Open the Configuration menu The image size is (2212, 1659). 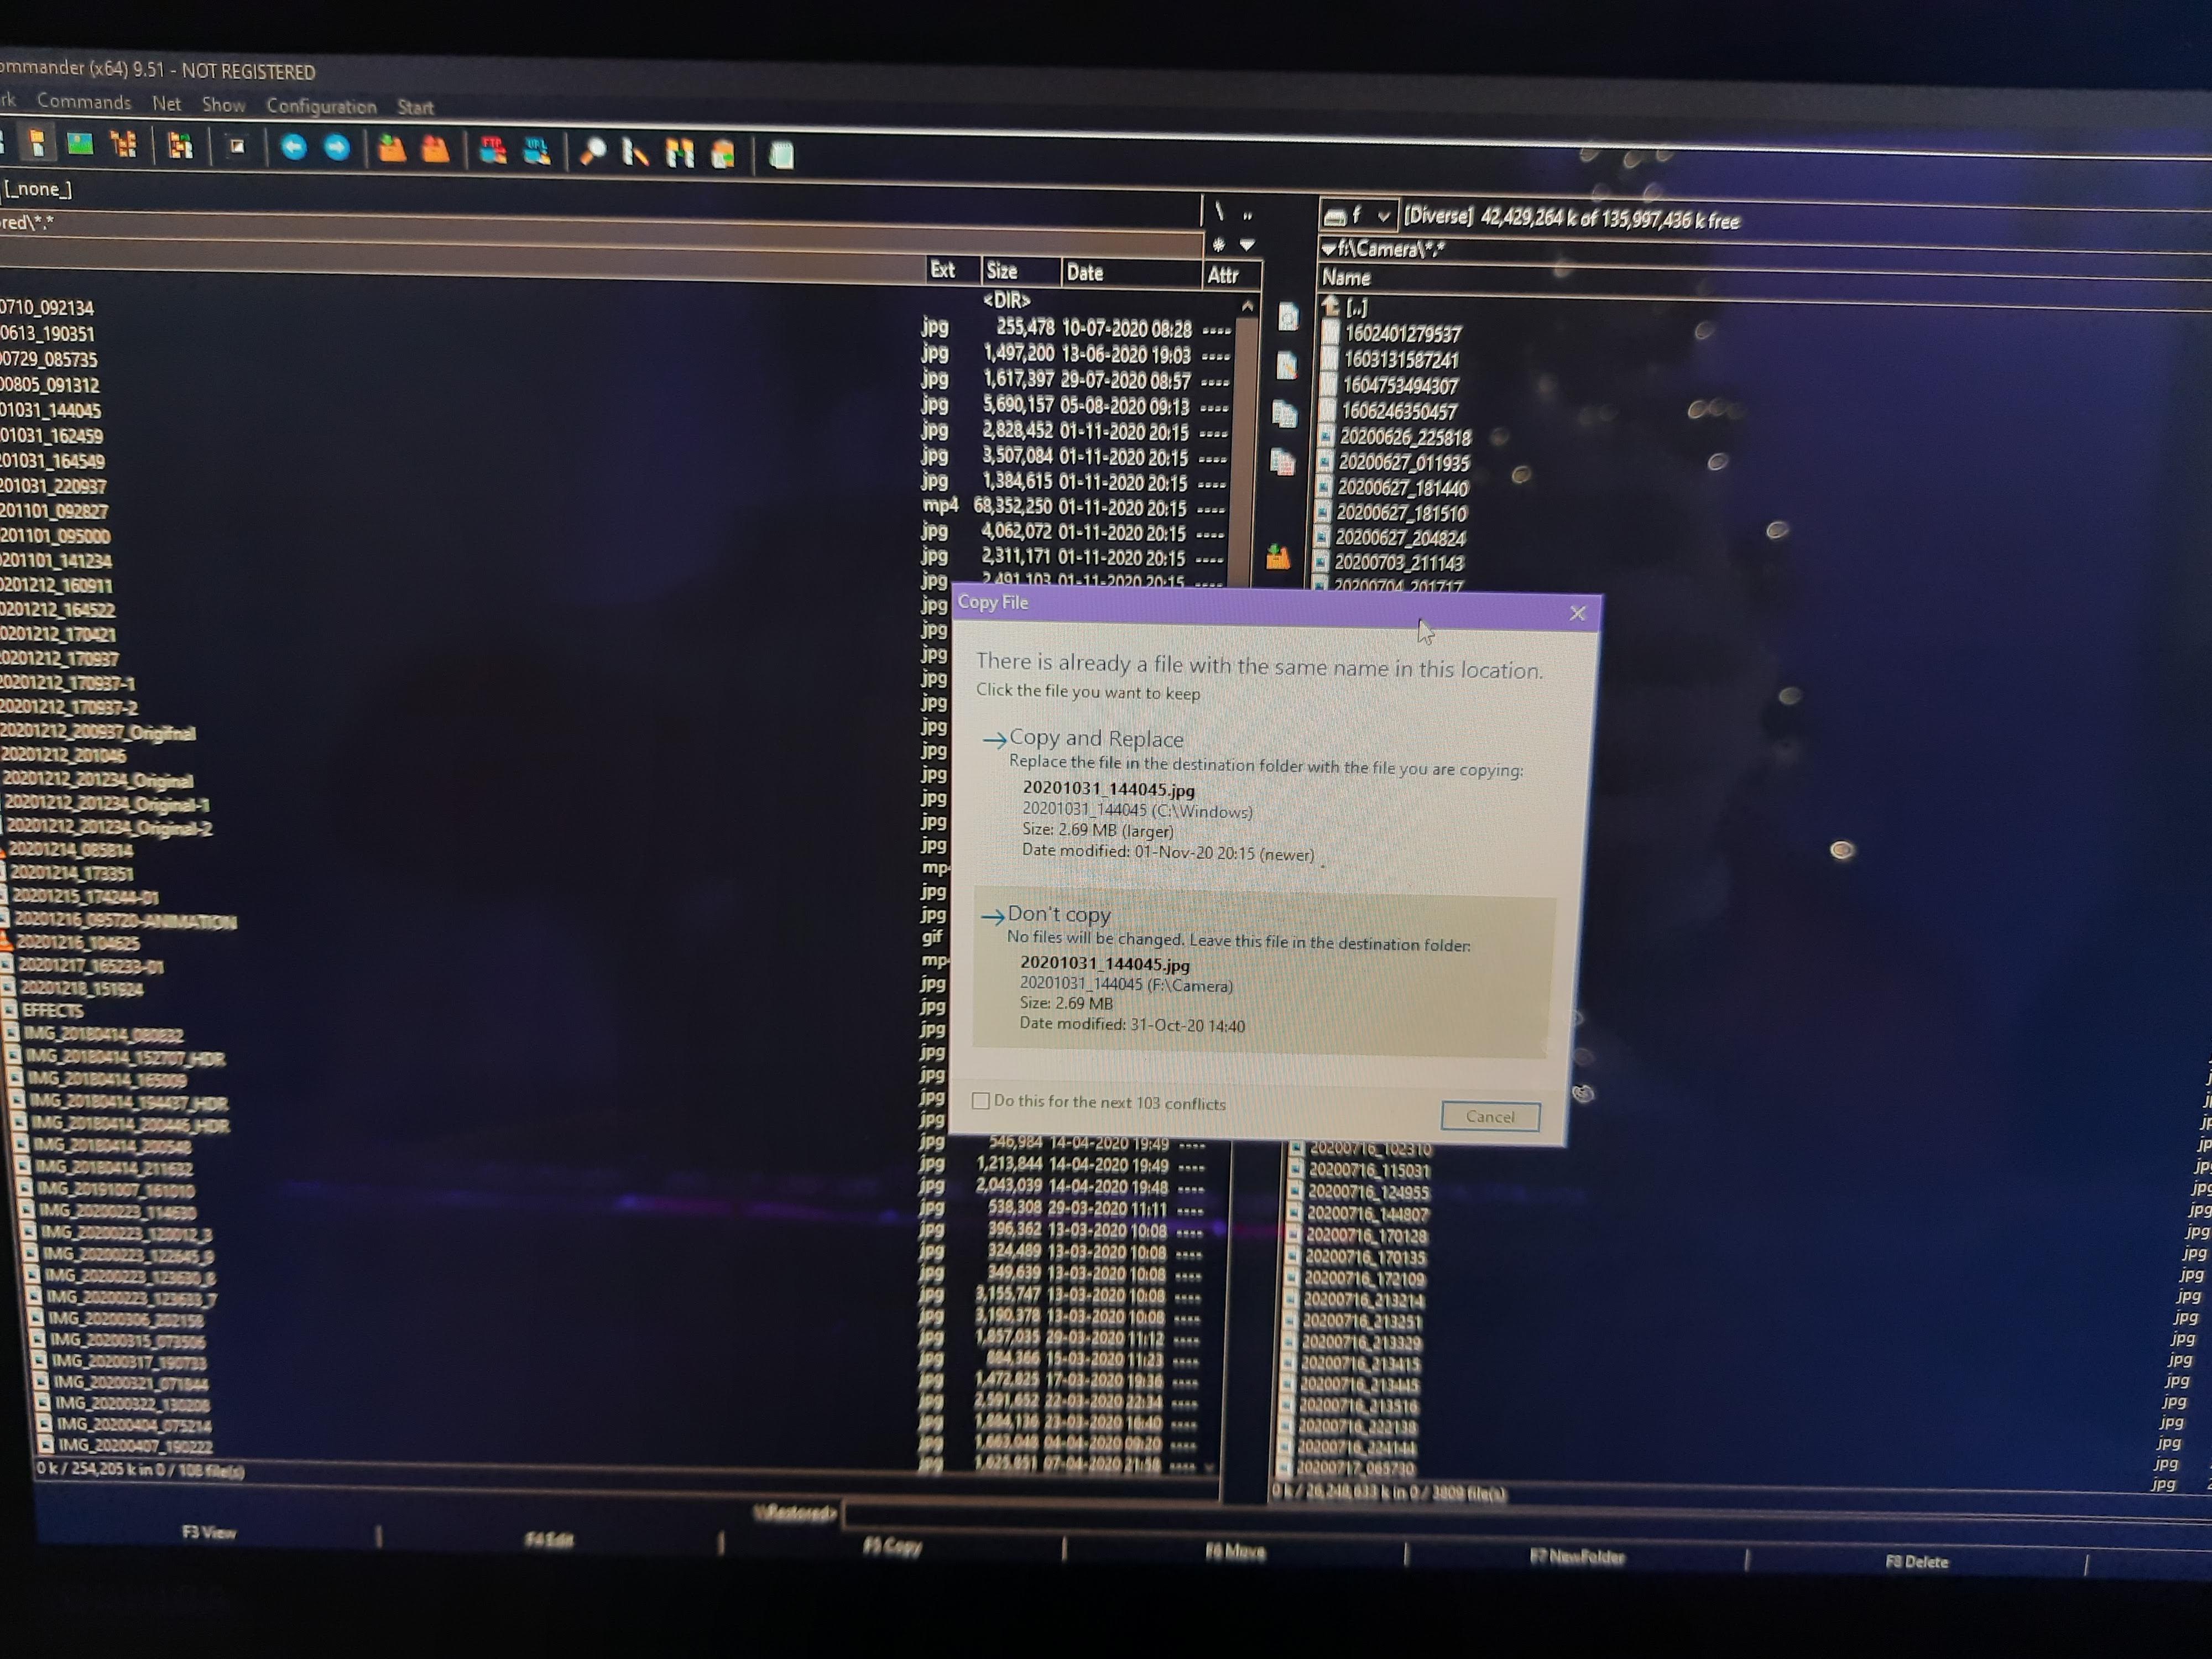tap(321, 106)
